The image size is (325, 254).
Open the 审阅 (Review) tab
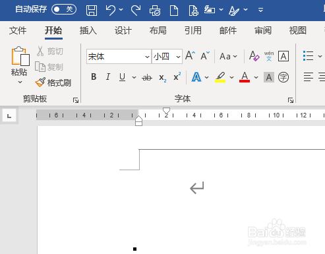click(x=263, y=30)
